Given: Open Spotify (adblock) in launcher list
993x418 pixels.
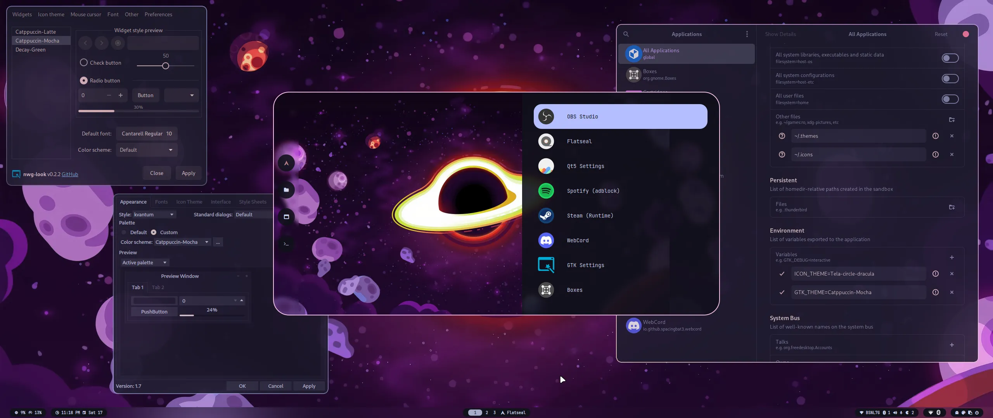Looking at the screenshot, I should pyautogui.click(x=593, y=191).
